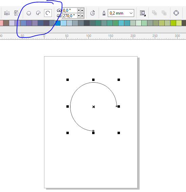186x192 pixels.
Task: Click the 100 mark on horizontal ruler
Action: tap(88, 36)
